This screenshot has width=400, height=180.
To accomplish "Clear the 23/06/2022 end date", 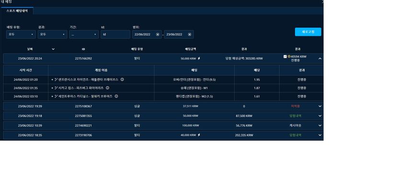I will click(190, 34).
